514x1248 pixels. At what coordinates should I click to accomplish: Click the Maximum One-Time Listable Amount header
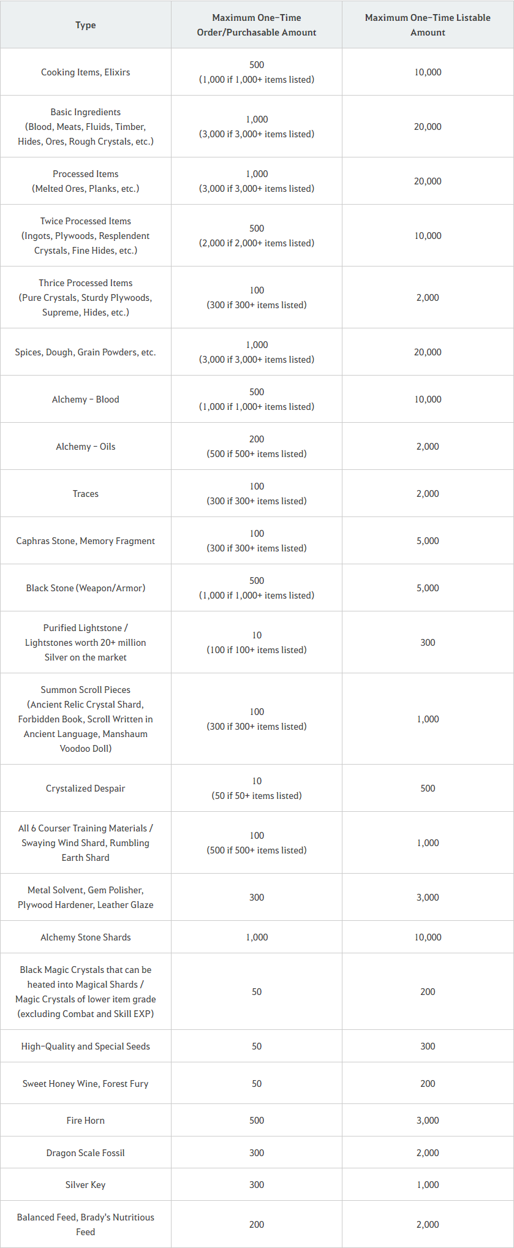pyautogui.click(x=428, y=25)
